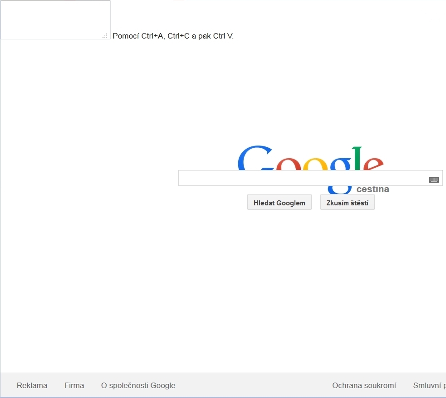Click the Hledat Googlem button
The width and height of the screenshot is (446, 398).
click(279, 202)
